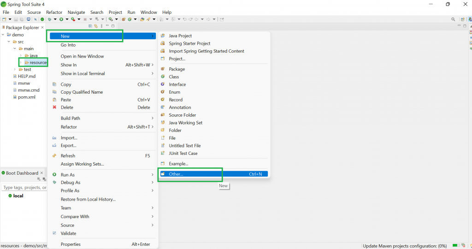Open Properties from the context menu
472x249 pixels.
pos(102,244)
